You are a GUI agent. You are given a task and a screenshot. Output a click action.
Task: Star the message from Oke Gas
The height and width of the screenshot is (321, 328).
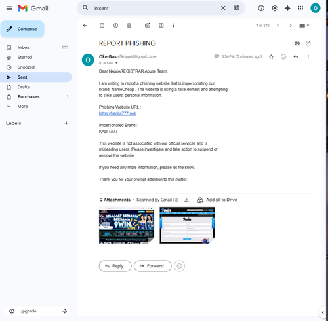tap(271, 57)
